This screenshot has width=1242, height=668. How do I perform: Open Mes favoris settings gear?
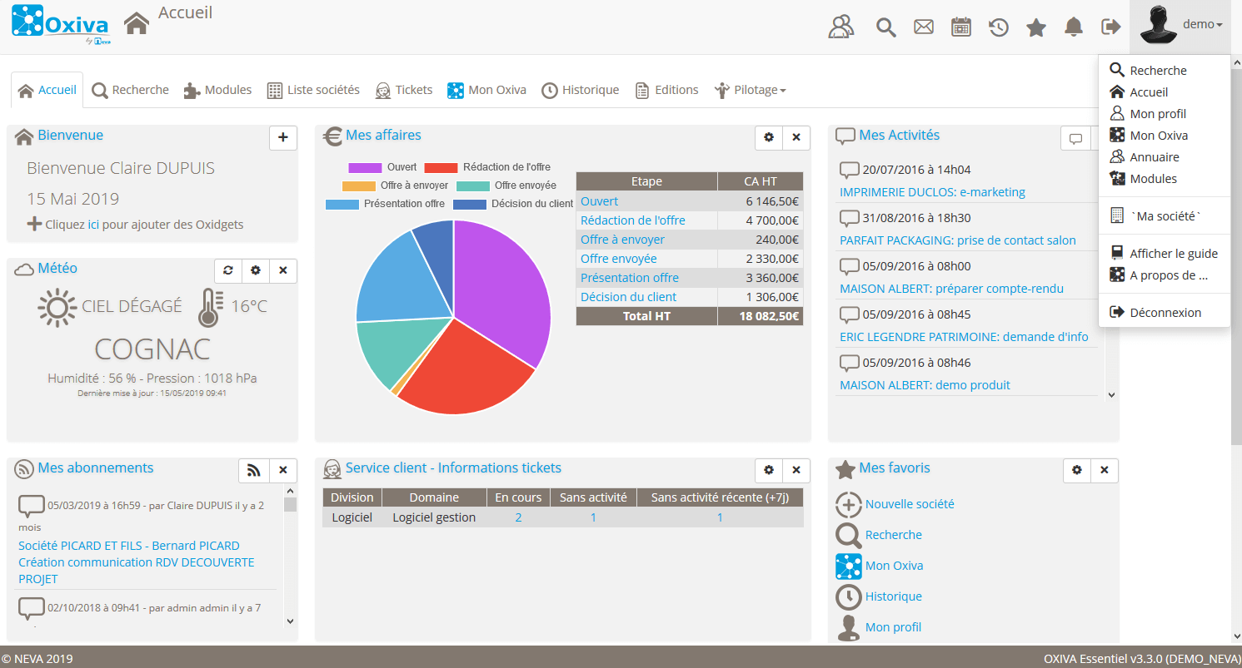(x=1077, y=470)
